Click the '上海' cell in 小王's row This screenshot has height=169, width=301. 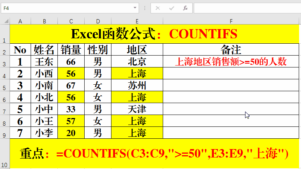[x=137, y=121]
